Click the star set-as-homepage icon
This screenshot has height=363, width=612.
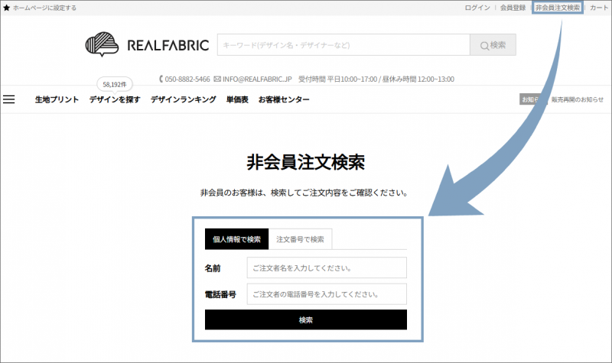pos(7,8)
